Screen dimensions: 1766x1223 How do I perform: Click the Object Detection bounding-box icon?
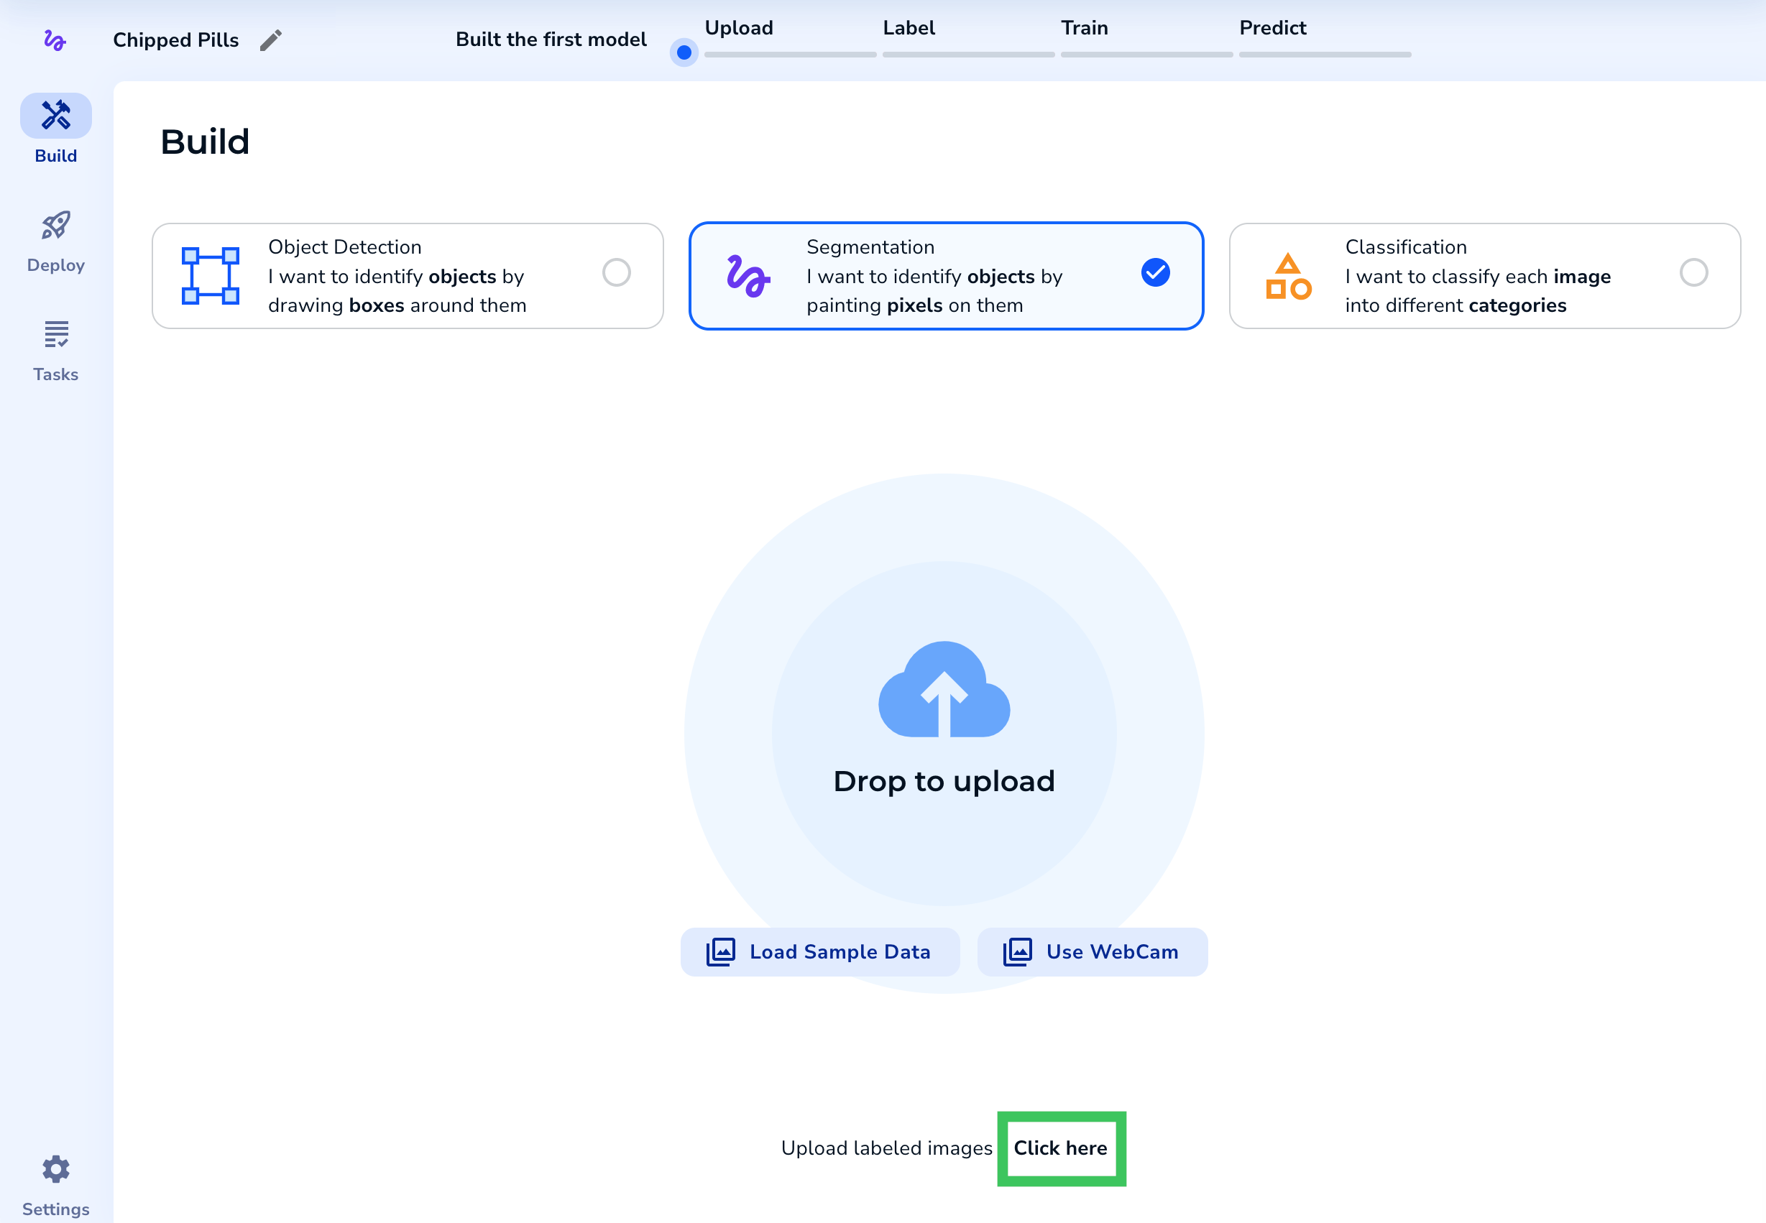coord(208,274)
